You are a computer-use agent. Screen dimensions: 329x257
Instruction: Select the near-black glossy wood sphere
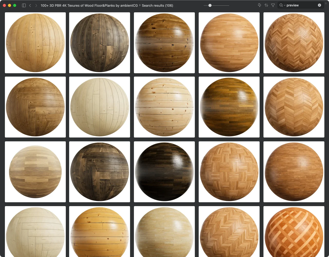(x=164, y=172)
